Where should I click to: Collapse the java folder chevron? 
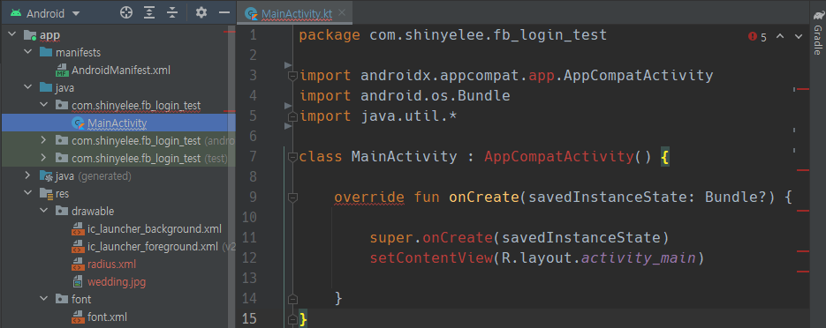click(28, 88)
